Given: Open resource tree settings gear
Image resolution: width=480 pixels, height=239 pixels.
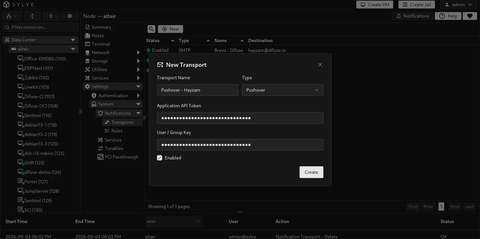Looking at the screenshot, I should 70,16.
